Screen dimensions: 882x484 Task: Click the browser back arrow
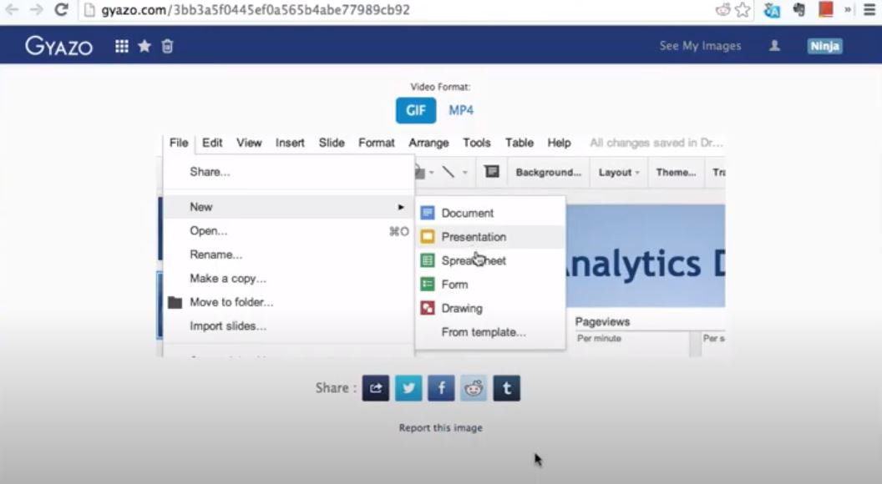point(11,9)
